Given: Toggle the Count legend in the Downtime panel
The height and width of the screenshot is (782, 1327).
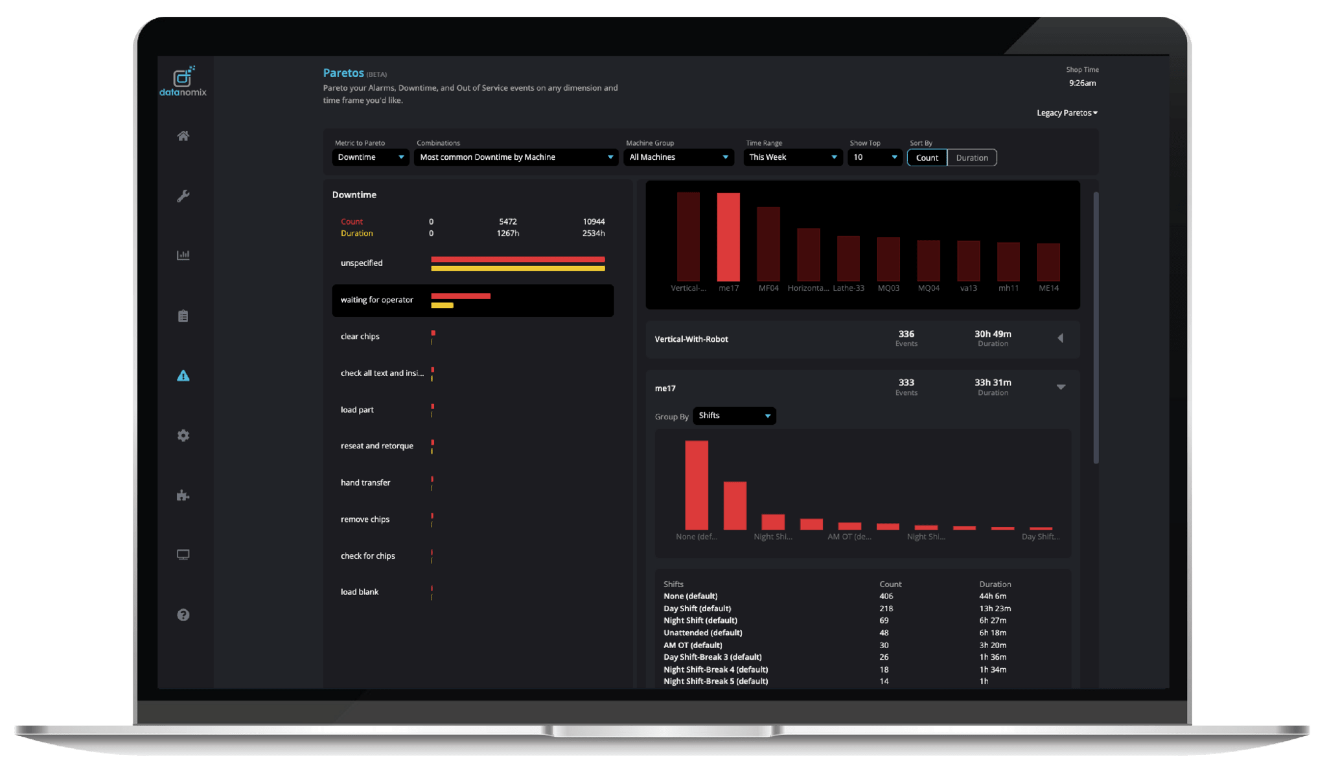Looking at the screenshot, I should pyautogui.click(x=352, y=221).
